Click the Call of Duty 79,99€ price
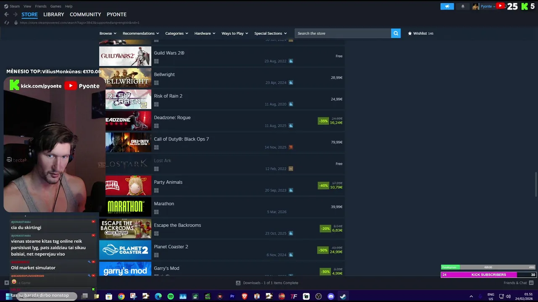Screen dimensions: 538x302 pos(337,142)
